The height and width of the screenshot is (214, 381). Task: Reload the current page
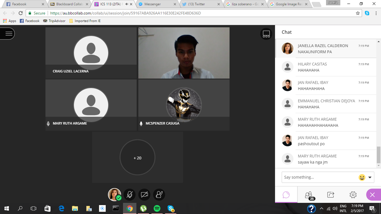tap(21, 13)
